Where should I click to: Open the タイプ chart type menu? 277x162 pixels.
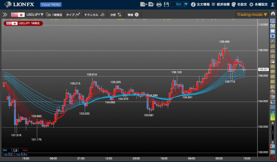[x=73, y=15]
